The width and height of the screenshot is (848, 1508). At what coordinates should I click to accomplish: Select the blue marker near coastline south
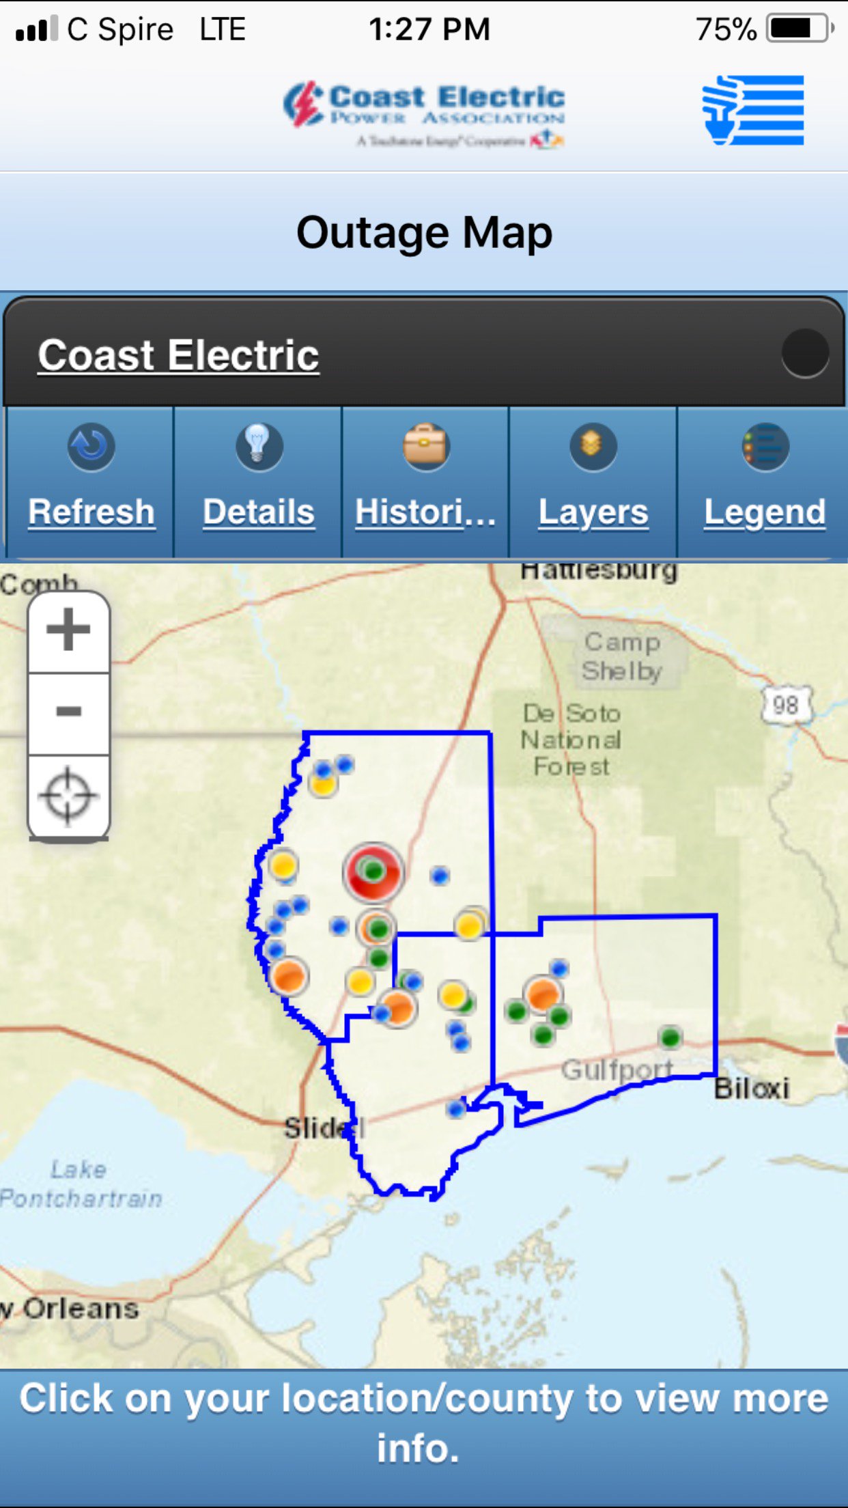(455, 1108)
